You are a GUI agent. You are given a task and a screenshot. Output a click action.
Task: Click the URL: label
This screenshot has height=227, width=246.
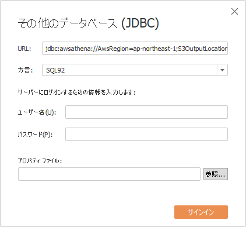click(24, 49)
